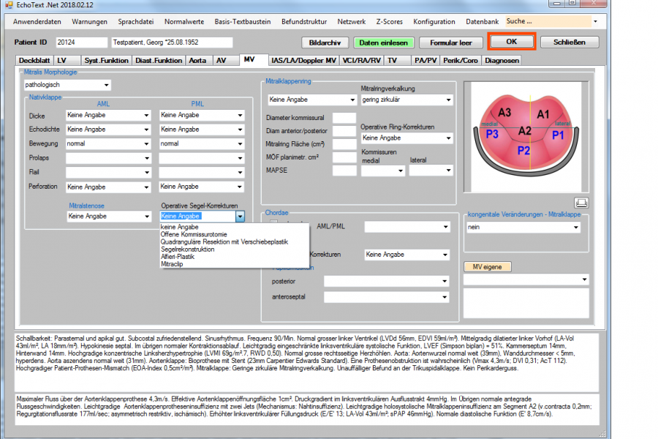Click the Formular leer button
Screen dimensions: 658x439
point(450,43)
